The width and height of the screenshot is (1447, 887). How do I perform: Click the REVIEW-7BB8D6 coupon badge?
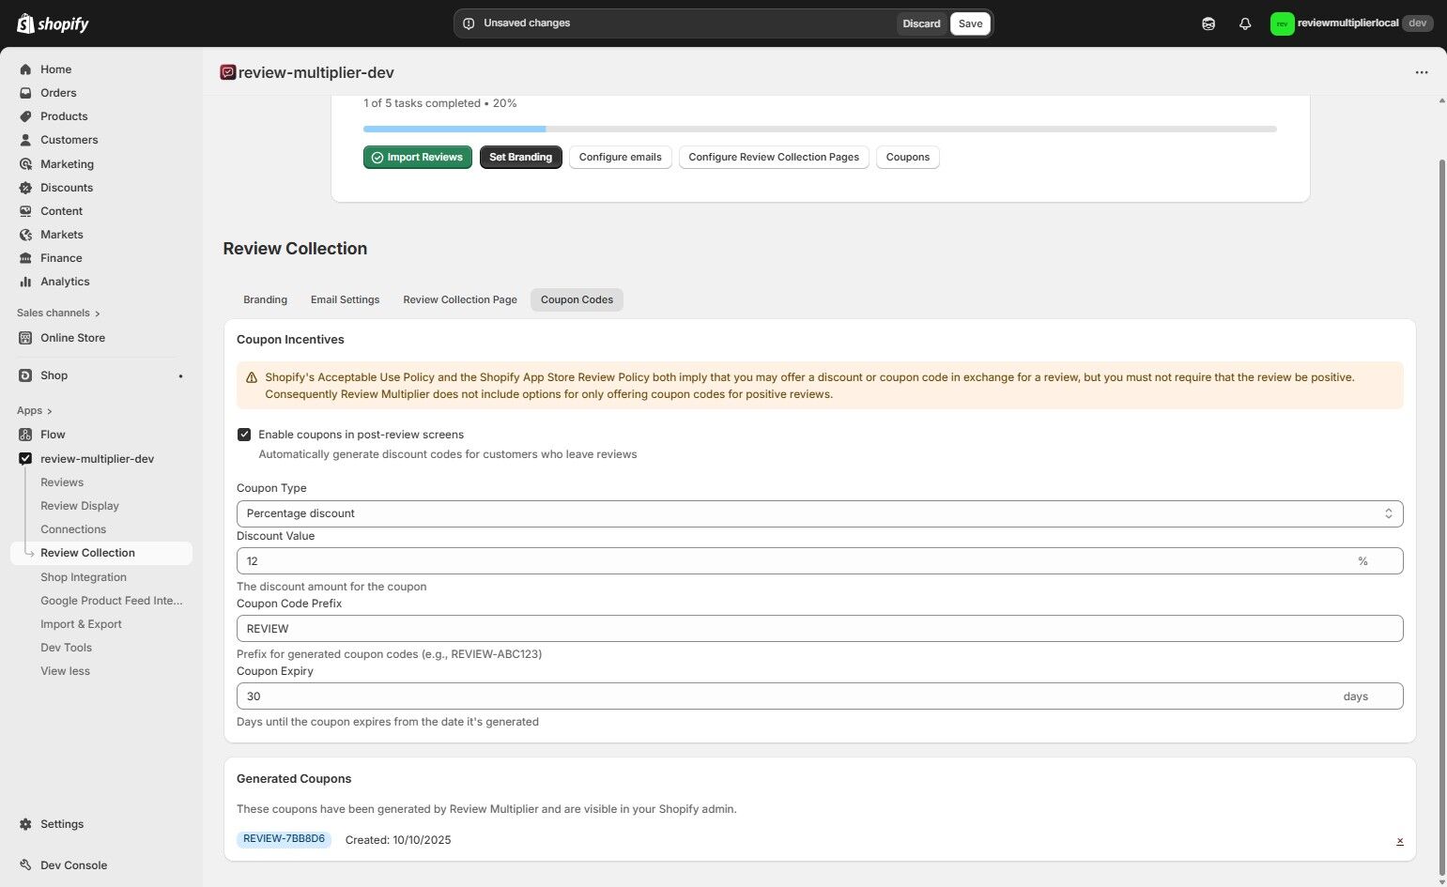point(284,839)
